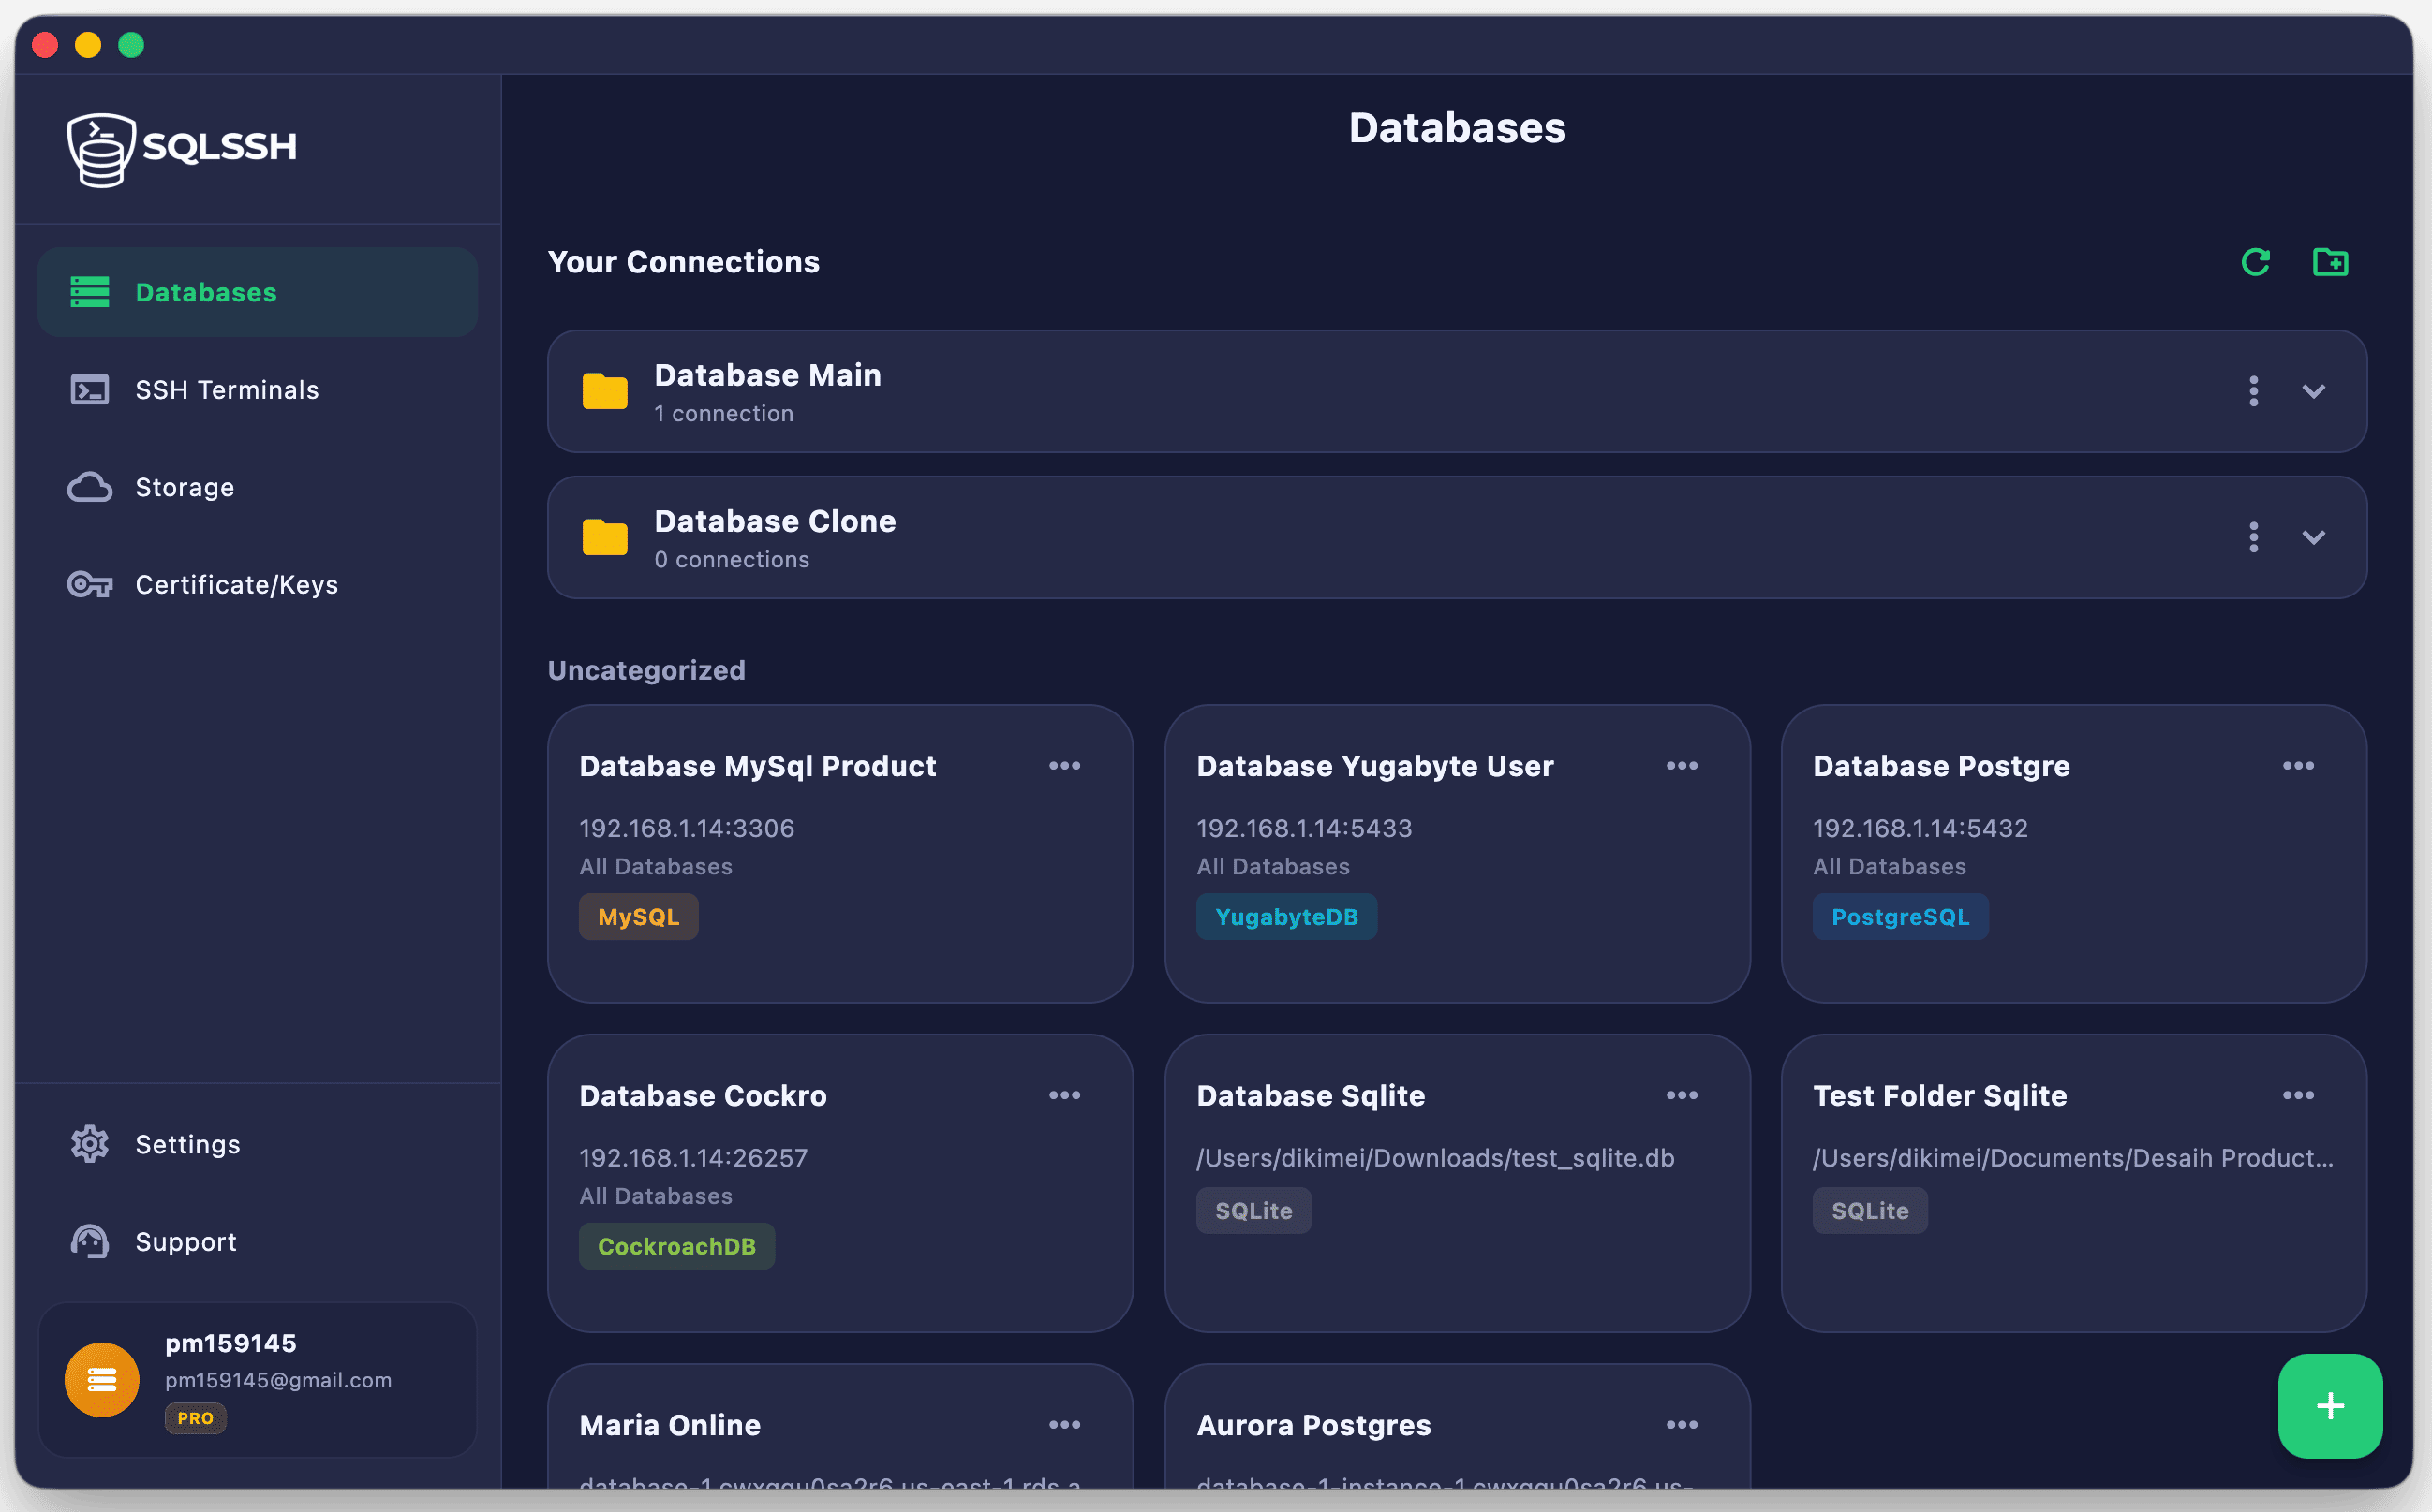Click the PostgreSQL type badge
The height and width of the screenshot is (1512, 2432).
[1900, 917]
